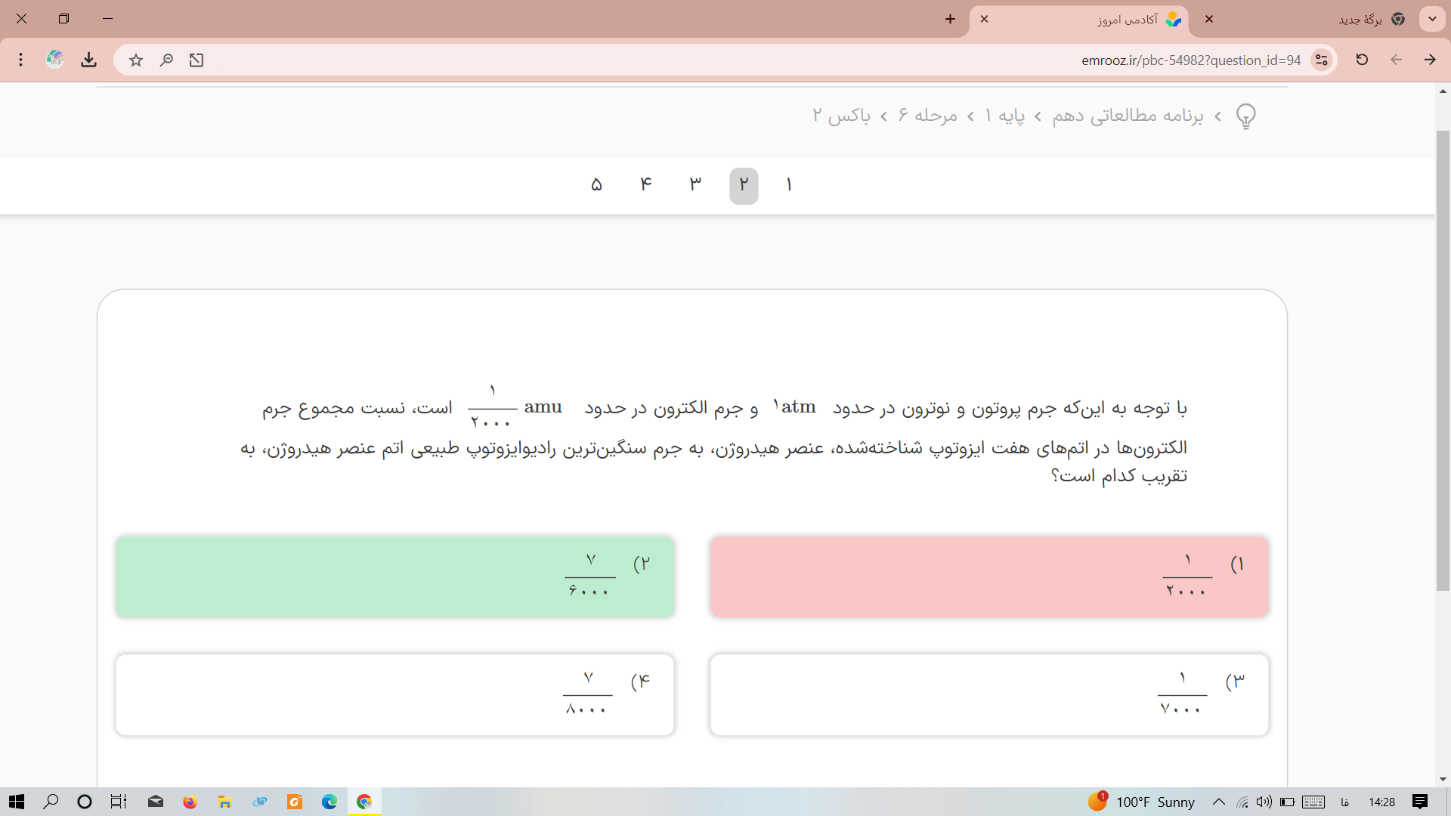Open Firefox from the taskbar
This screenshot has height=816, width=1451.
[x=190, y=802]
